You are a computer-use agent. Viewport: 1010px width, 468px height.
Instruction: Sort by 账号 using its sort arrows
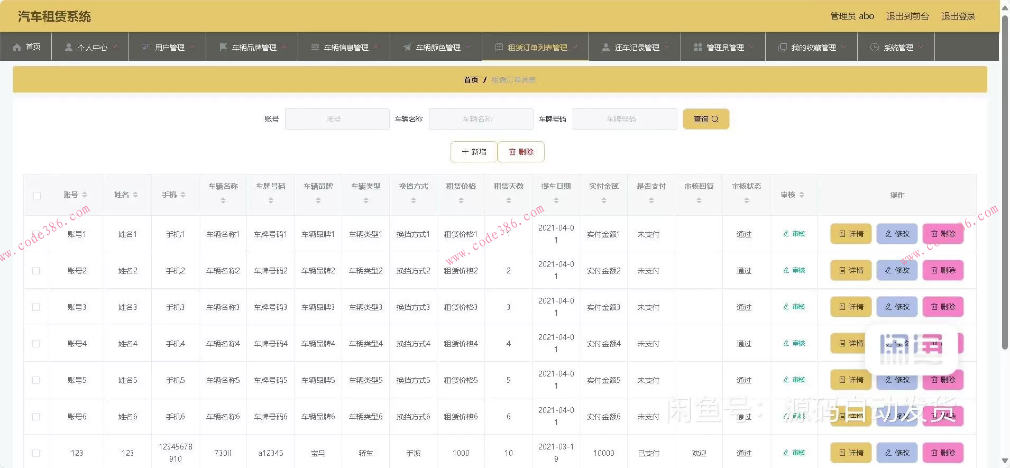85,195
